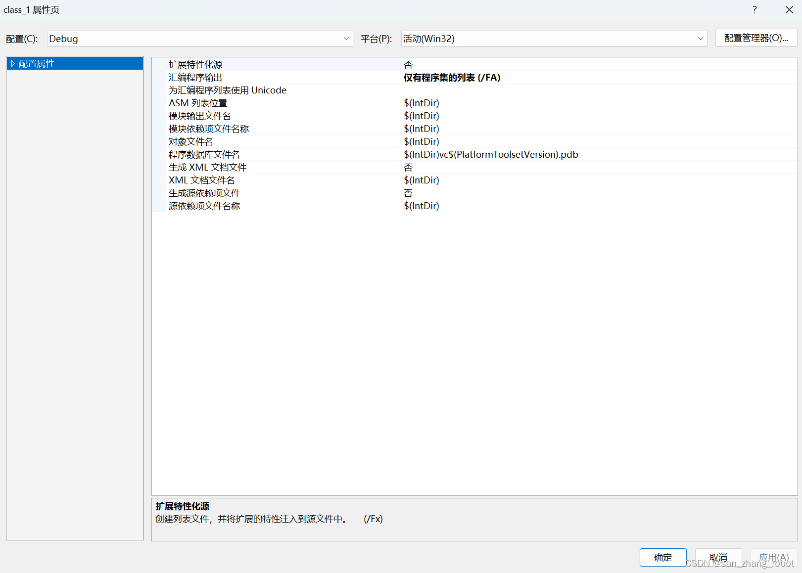
Task: Click the 确定 button
Action: tap(663, 557)
